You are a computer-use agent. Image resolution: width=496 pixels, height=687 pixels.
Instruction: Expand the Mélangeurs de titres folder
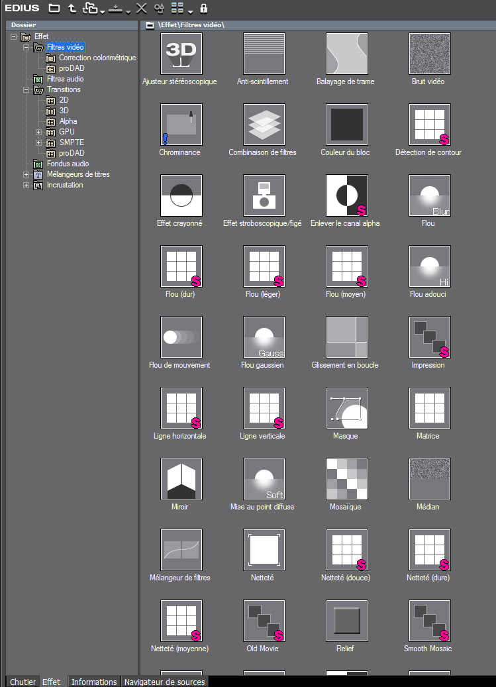(26, 174)
